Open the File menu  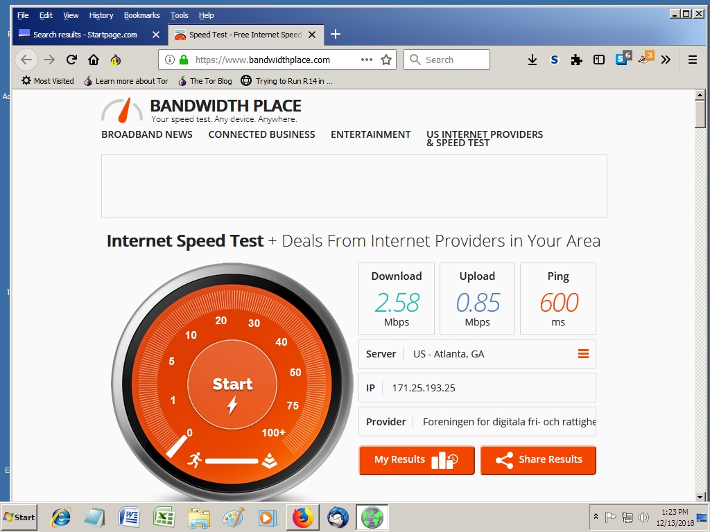tap(23, 15)
